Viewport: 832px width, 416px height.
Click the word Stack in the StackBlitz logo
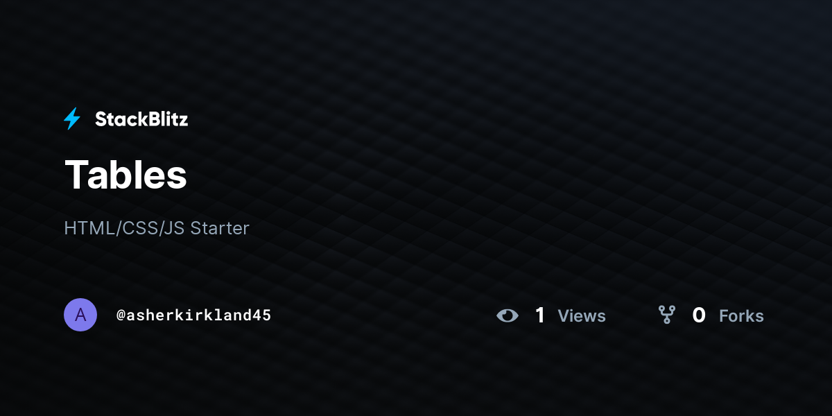click(x=119, y=119)
